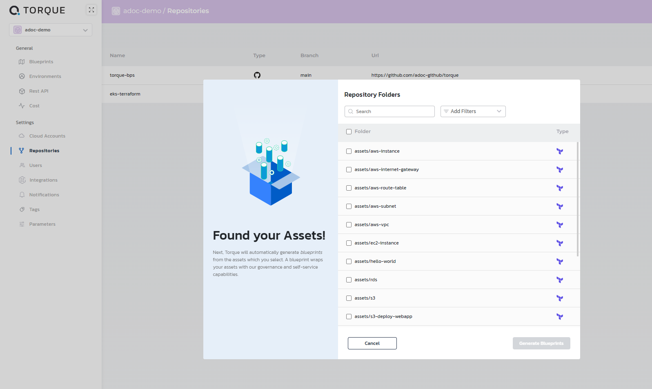This screenshot has width=652, height=389.
Task: Click the assets/rds folder name
Action: pos(366,280)
